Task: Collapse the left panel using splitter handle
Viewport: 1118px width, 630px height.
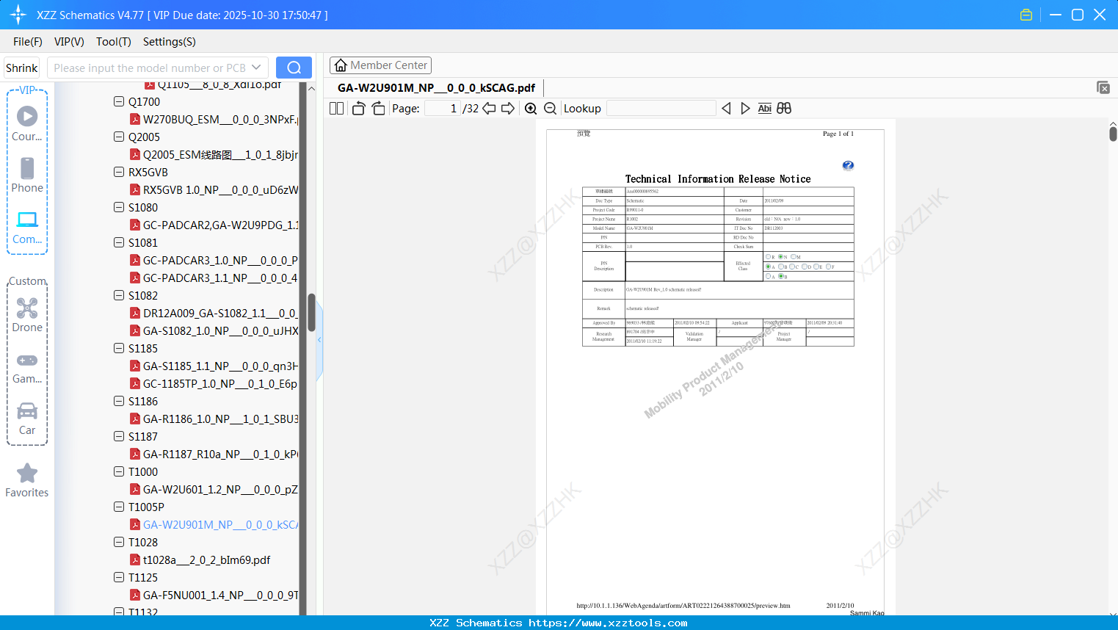Action: [x=319, y=340]
